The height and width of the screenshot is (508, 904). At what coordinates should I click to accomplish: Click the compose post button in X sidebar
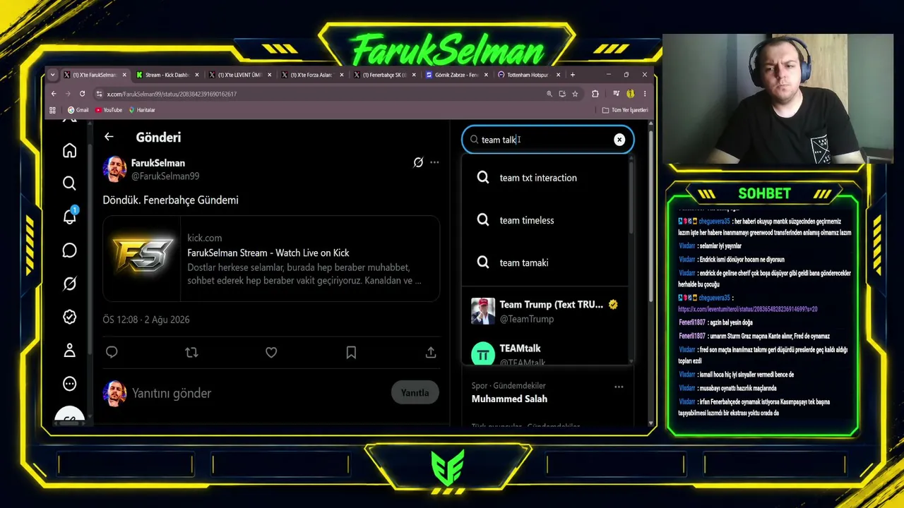tap(69, 417)
